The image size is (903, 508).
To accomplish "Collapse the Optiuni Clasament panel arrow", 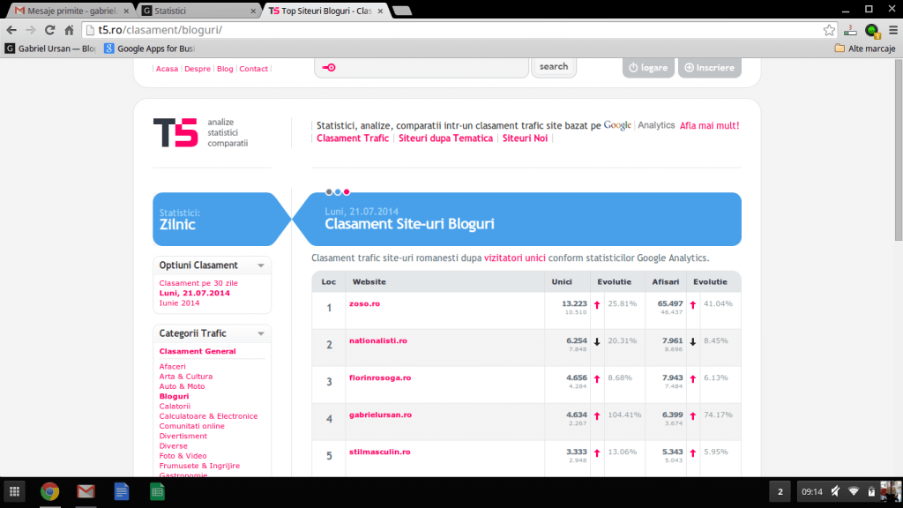I will [x=261, y=265].
